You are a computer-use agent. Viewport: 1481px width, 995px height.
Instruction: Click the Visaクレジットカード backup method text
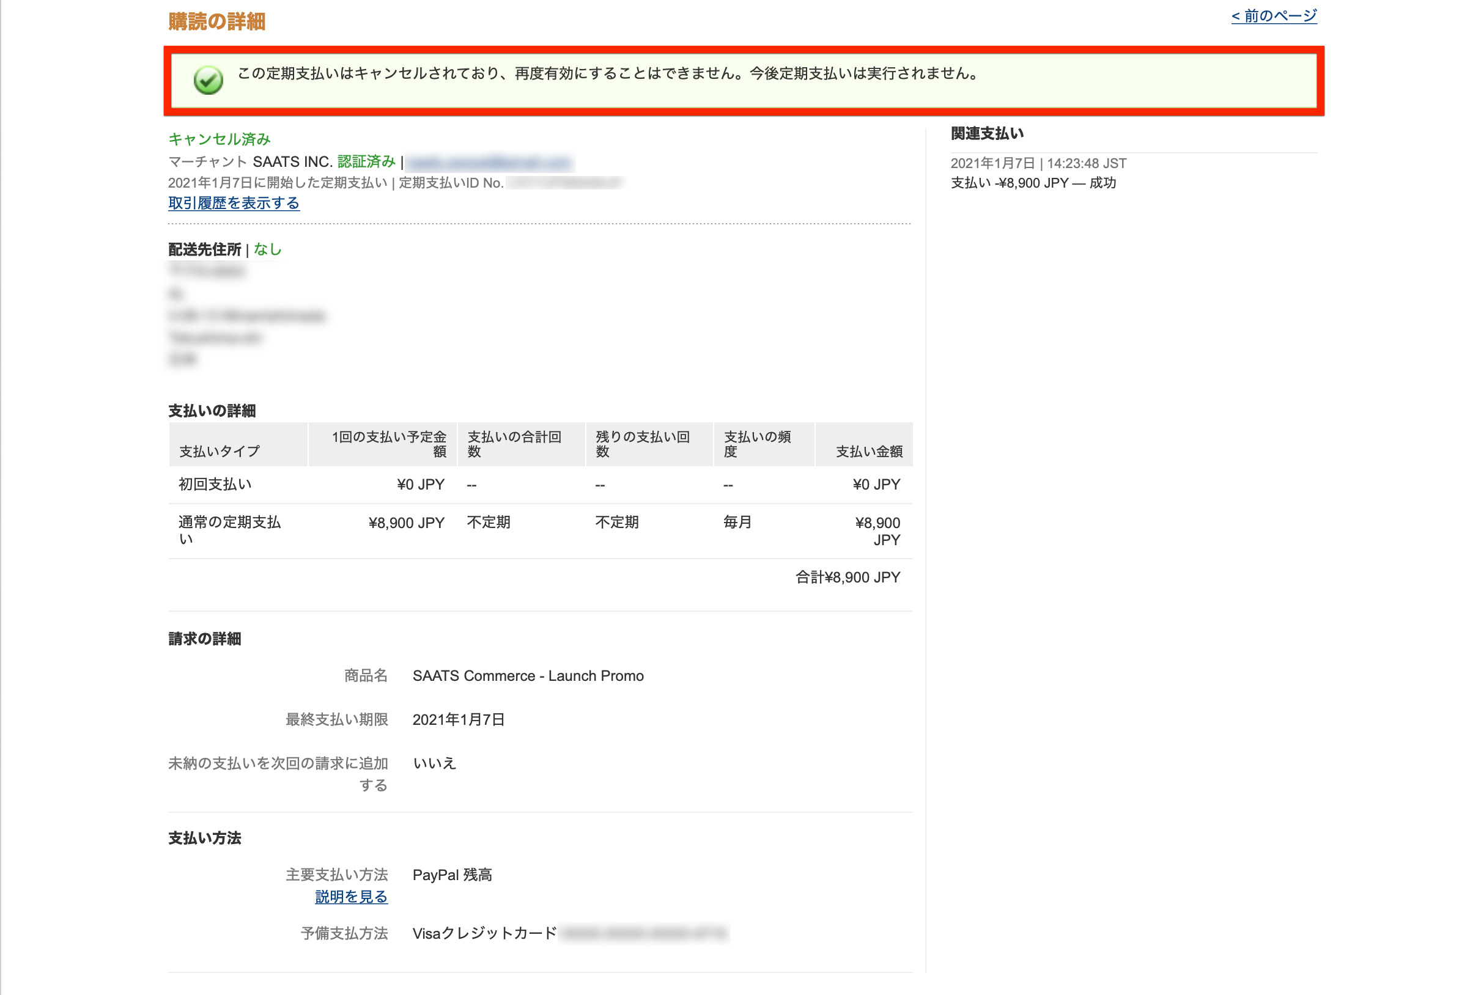[484, 933]
